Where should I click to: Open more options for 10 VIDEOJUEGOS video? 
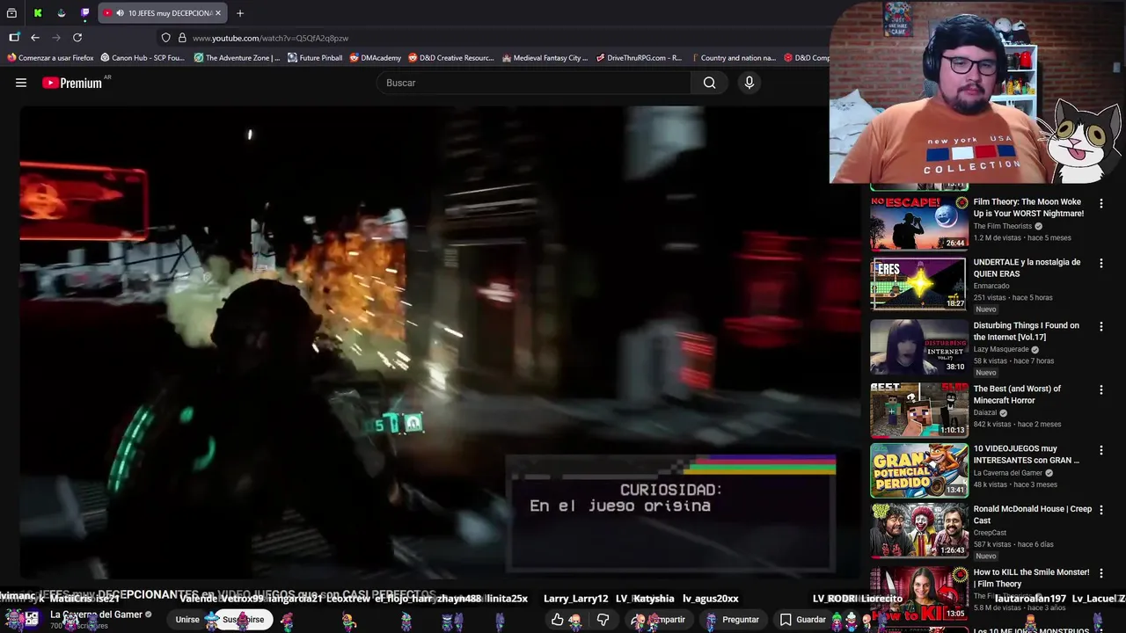(x=1100, y=450)
